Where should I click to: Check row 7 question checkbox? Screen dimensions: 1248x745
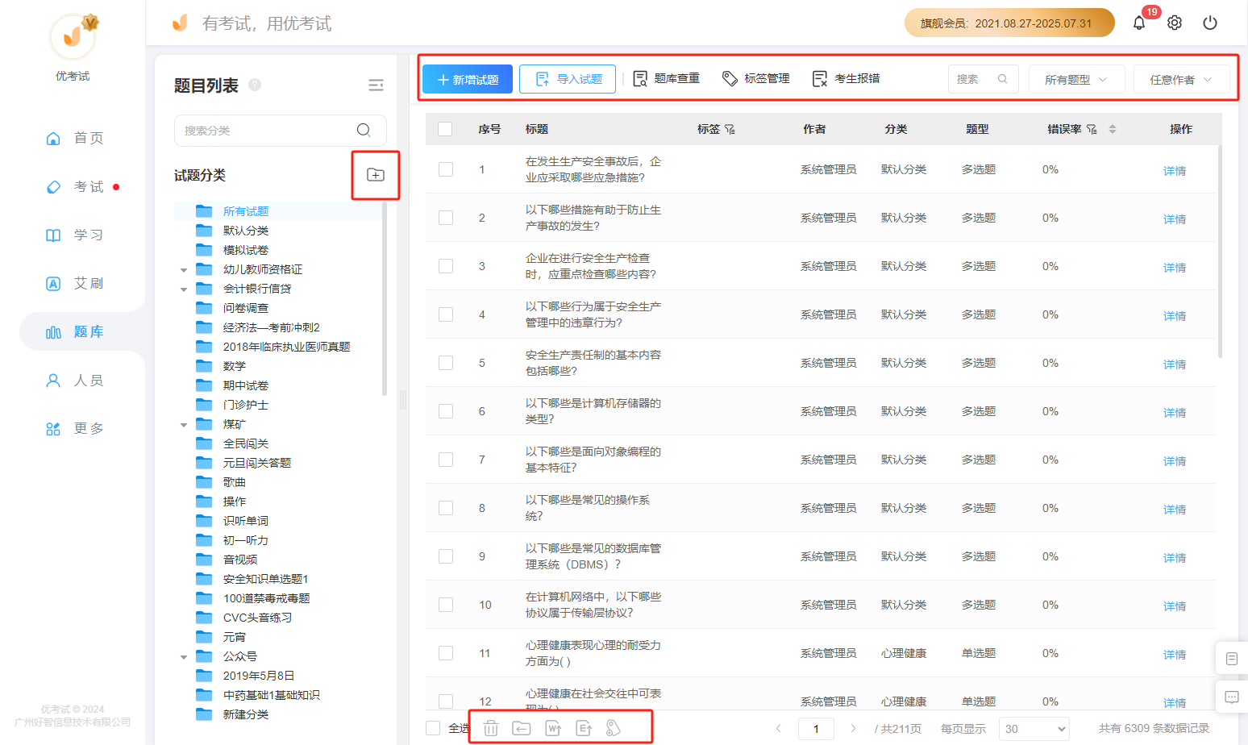click(x=446, y=460)
